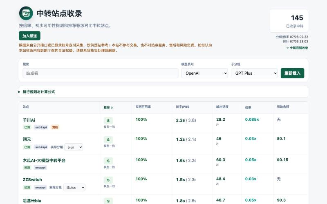Image resolution: width=327 pixels, height=204 pixels.
Task: Open the 哈基米biu site name
Action: 32,201
